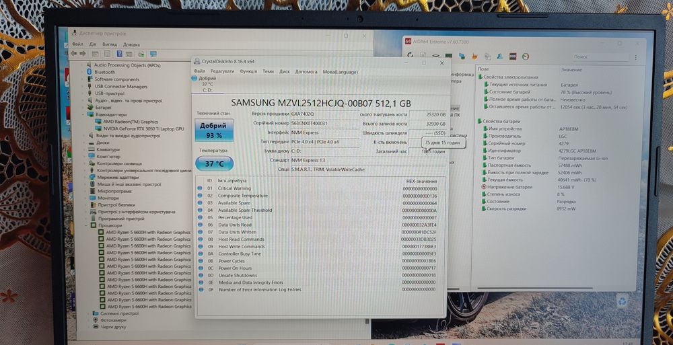Collapse the Відеоадаптери category
Screen dimensions: 673x345
(x=83, y=114)
